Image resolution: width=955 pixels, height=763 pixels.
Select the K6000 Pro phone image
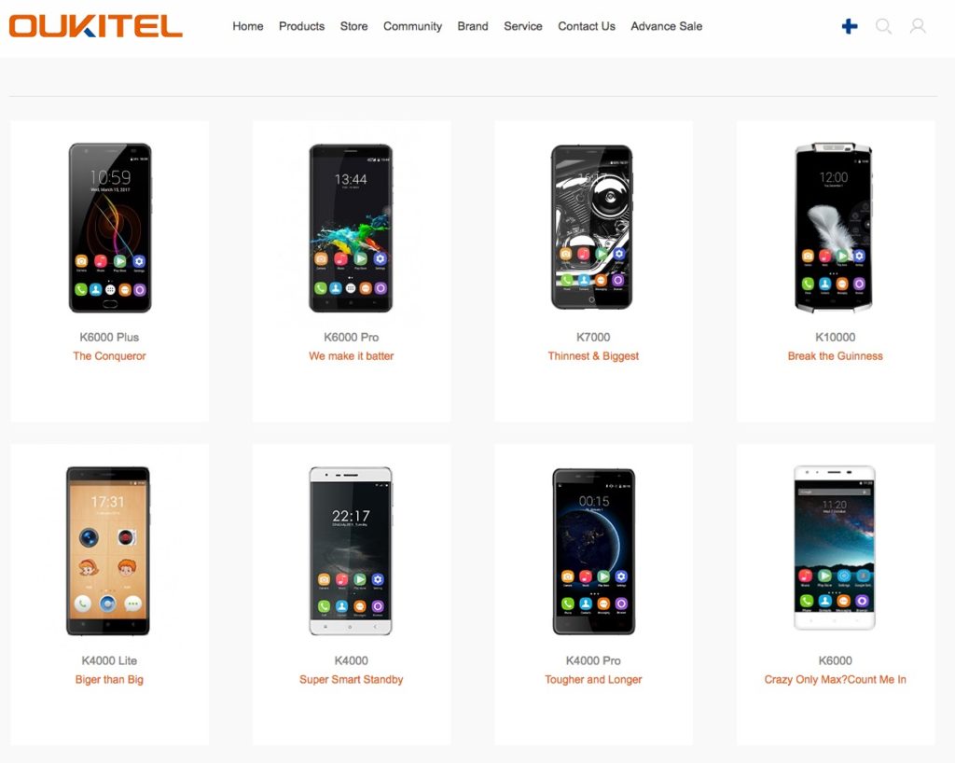(x=351, y=229)
